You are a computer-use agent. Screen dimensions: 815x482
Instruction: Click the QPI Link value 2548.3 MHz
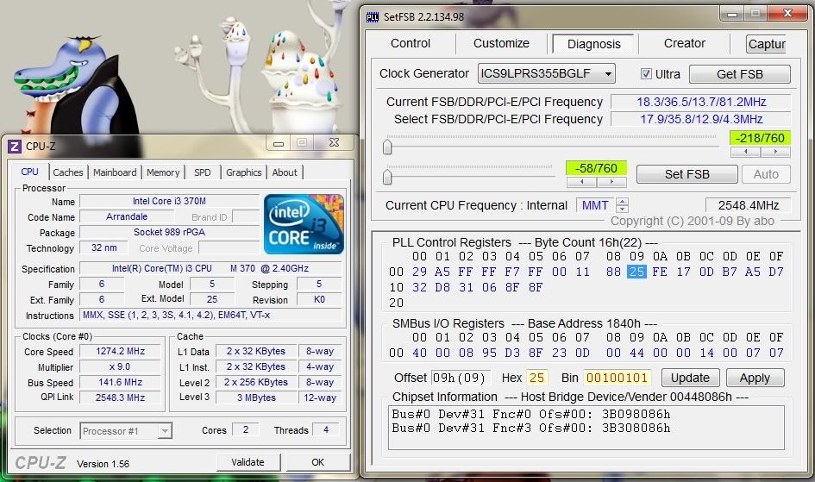tap(120, 397)
